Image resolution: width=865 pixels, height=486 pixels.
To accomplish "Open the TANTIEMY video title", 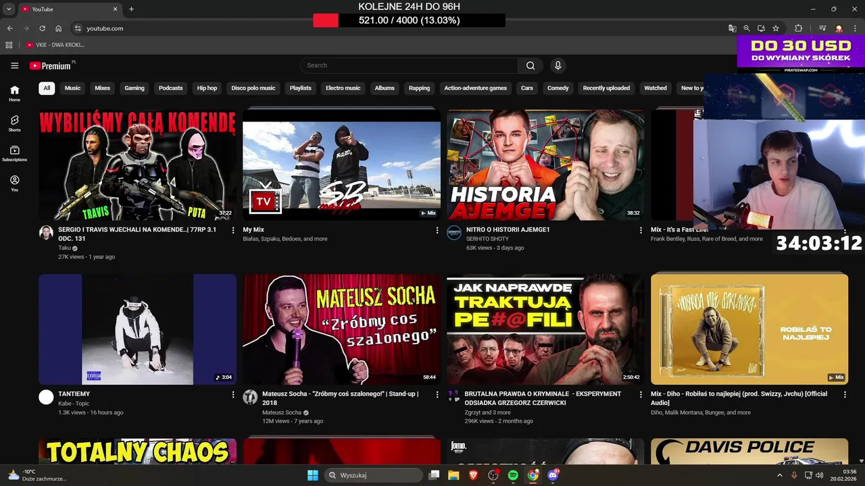I will (x=74, y=394).
